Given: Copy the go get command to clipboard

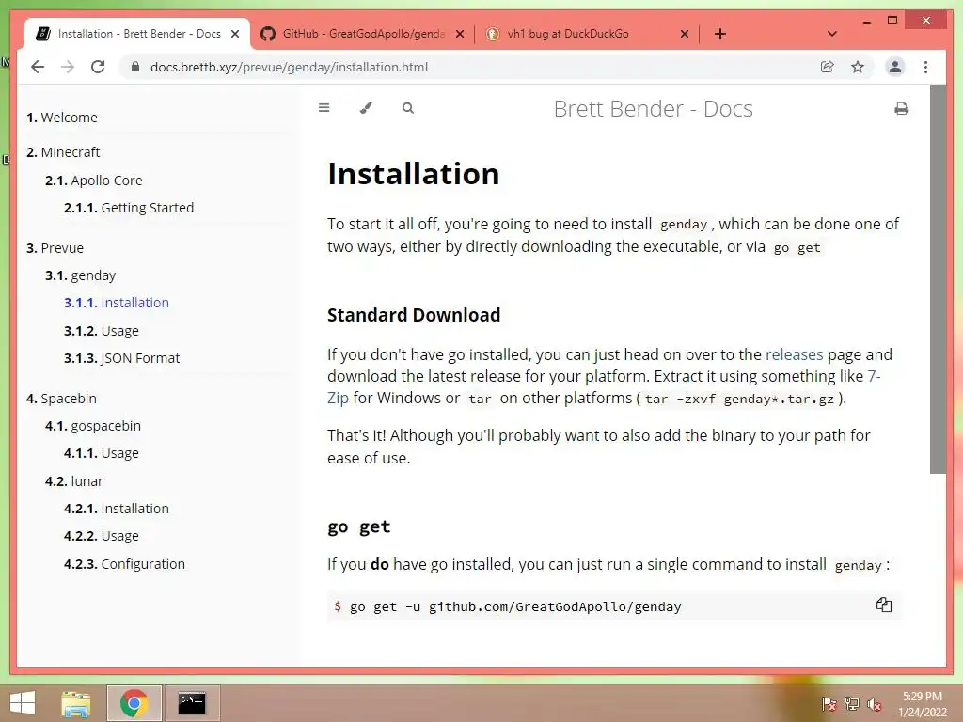Looking at the screenshot, I should point(884,604).
